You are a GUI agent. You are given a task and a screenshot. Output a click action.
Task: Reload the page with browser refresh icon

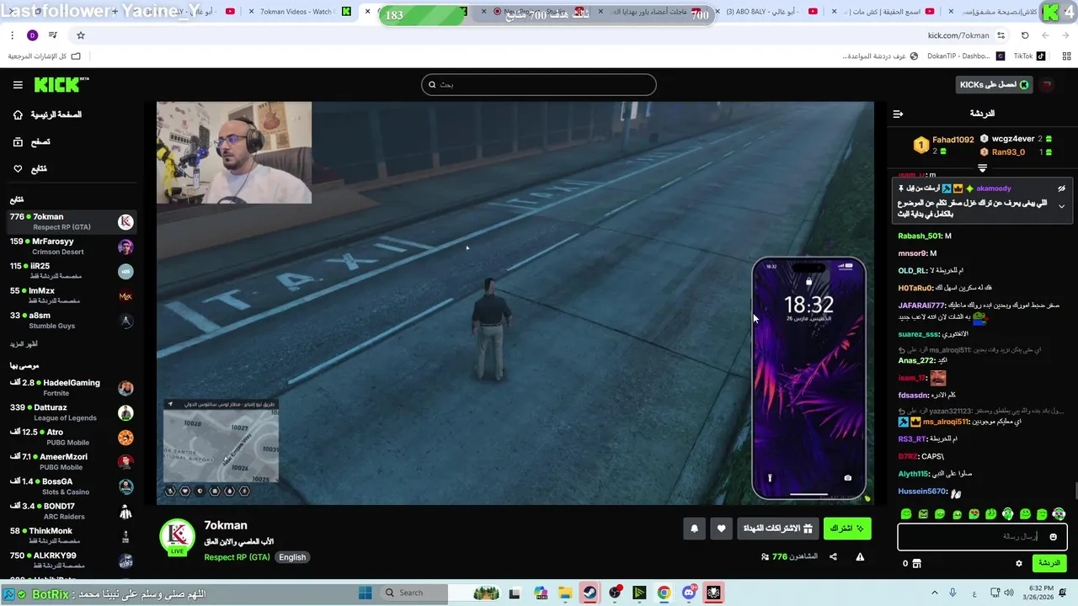click(1025, 35)
